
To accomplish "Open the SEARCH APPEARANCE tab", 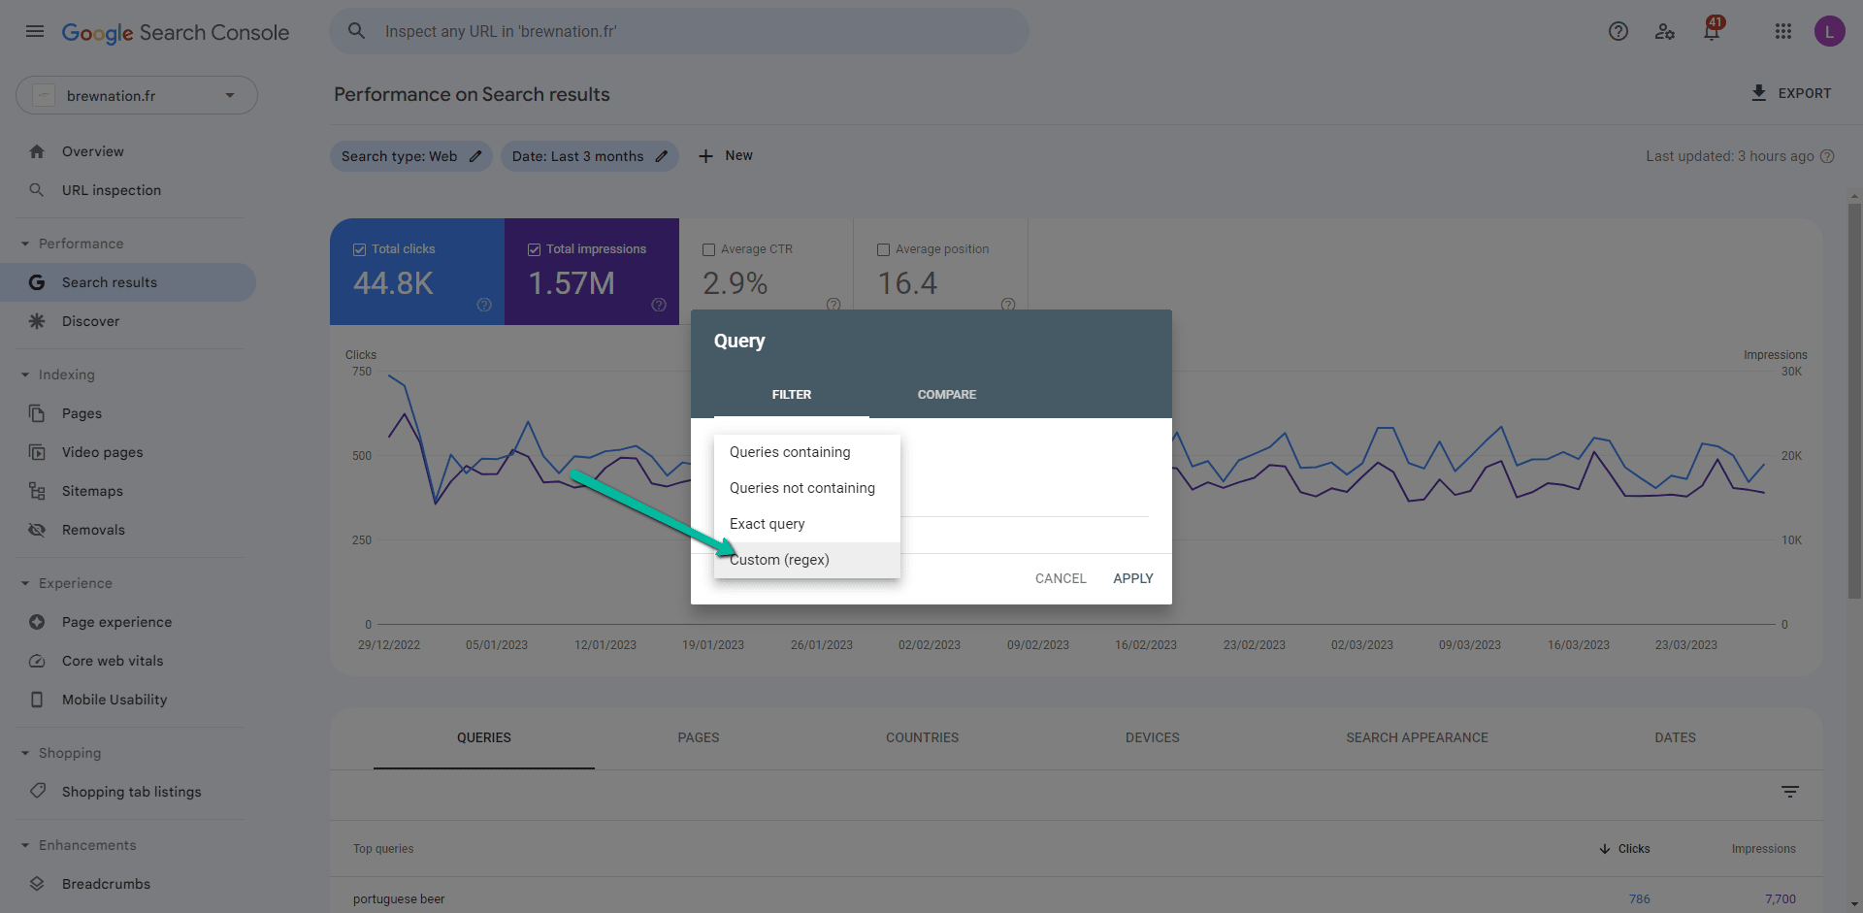I will pos(1417,737).
